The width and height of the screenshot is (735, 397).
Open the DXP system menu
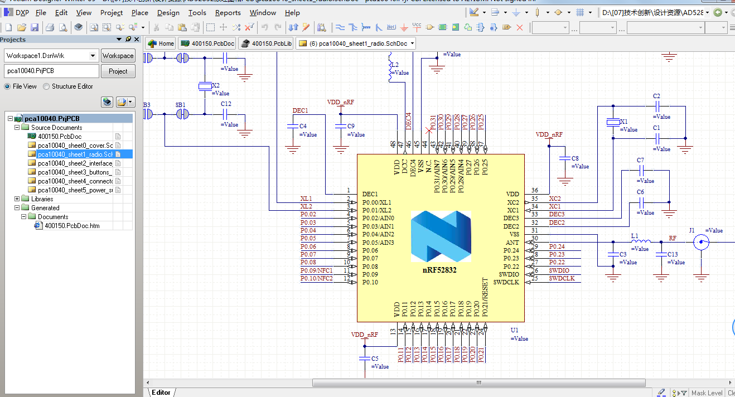pyautogui.click(x=17, y=12)
